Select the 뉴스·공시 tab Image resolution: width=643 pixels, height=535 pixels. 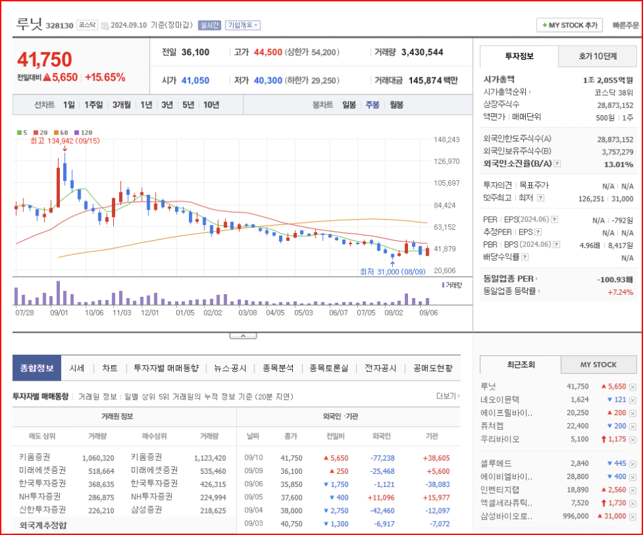point(230,368)
